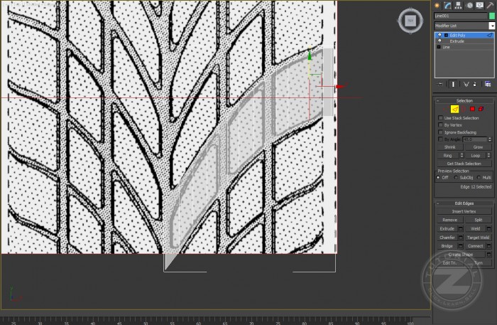Pin the modifier stack

point(440,84)
